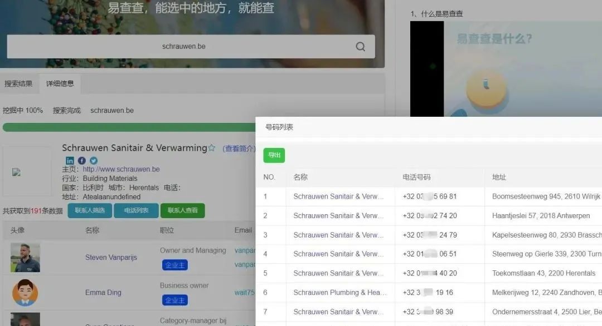Click the NO. column header
The height and width of the screenshot is (326, 602).
[x=269, y=177]
